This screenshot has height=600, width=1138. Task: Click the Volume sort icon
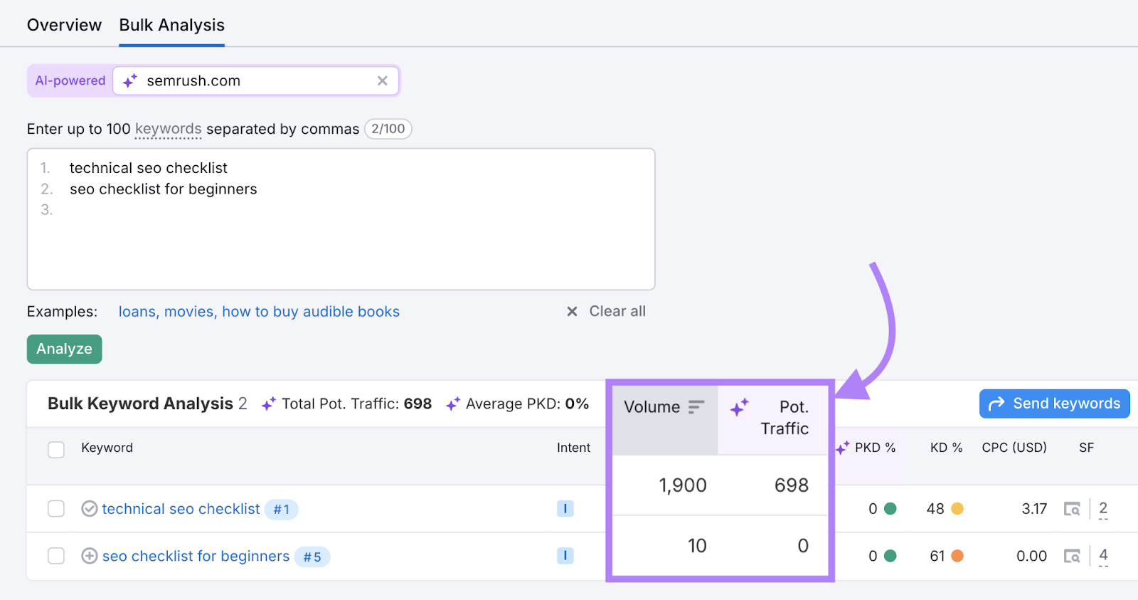tap(696, 407)
